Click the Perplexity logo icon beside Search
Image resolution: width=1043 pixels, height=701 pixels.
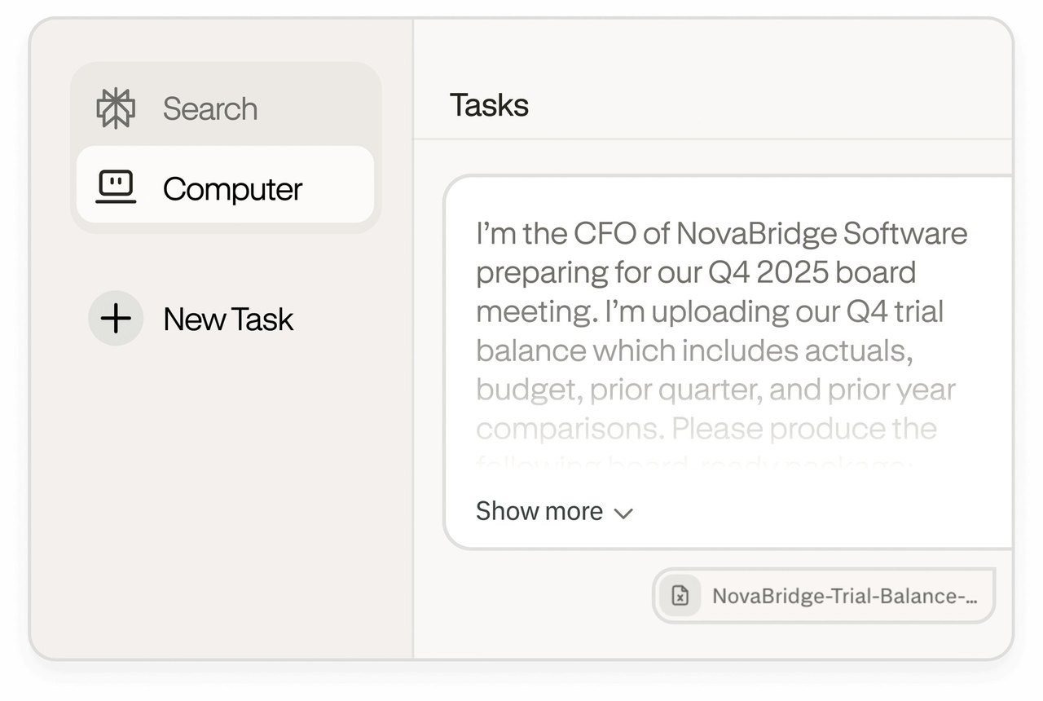[116, 108]
